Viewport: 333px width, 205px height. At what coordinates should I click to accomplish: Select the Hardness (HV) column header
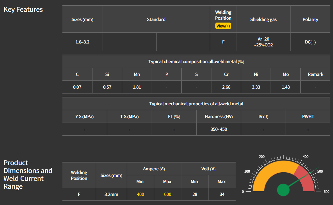[x=219, y=116]
